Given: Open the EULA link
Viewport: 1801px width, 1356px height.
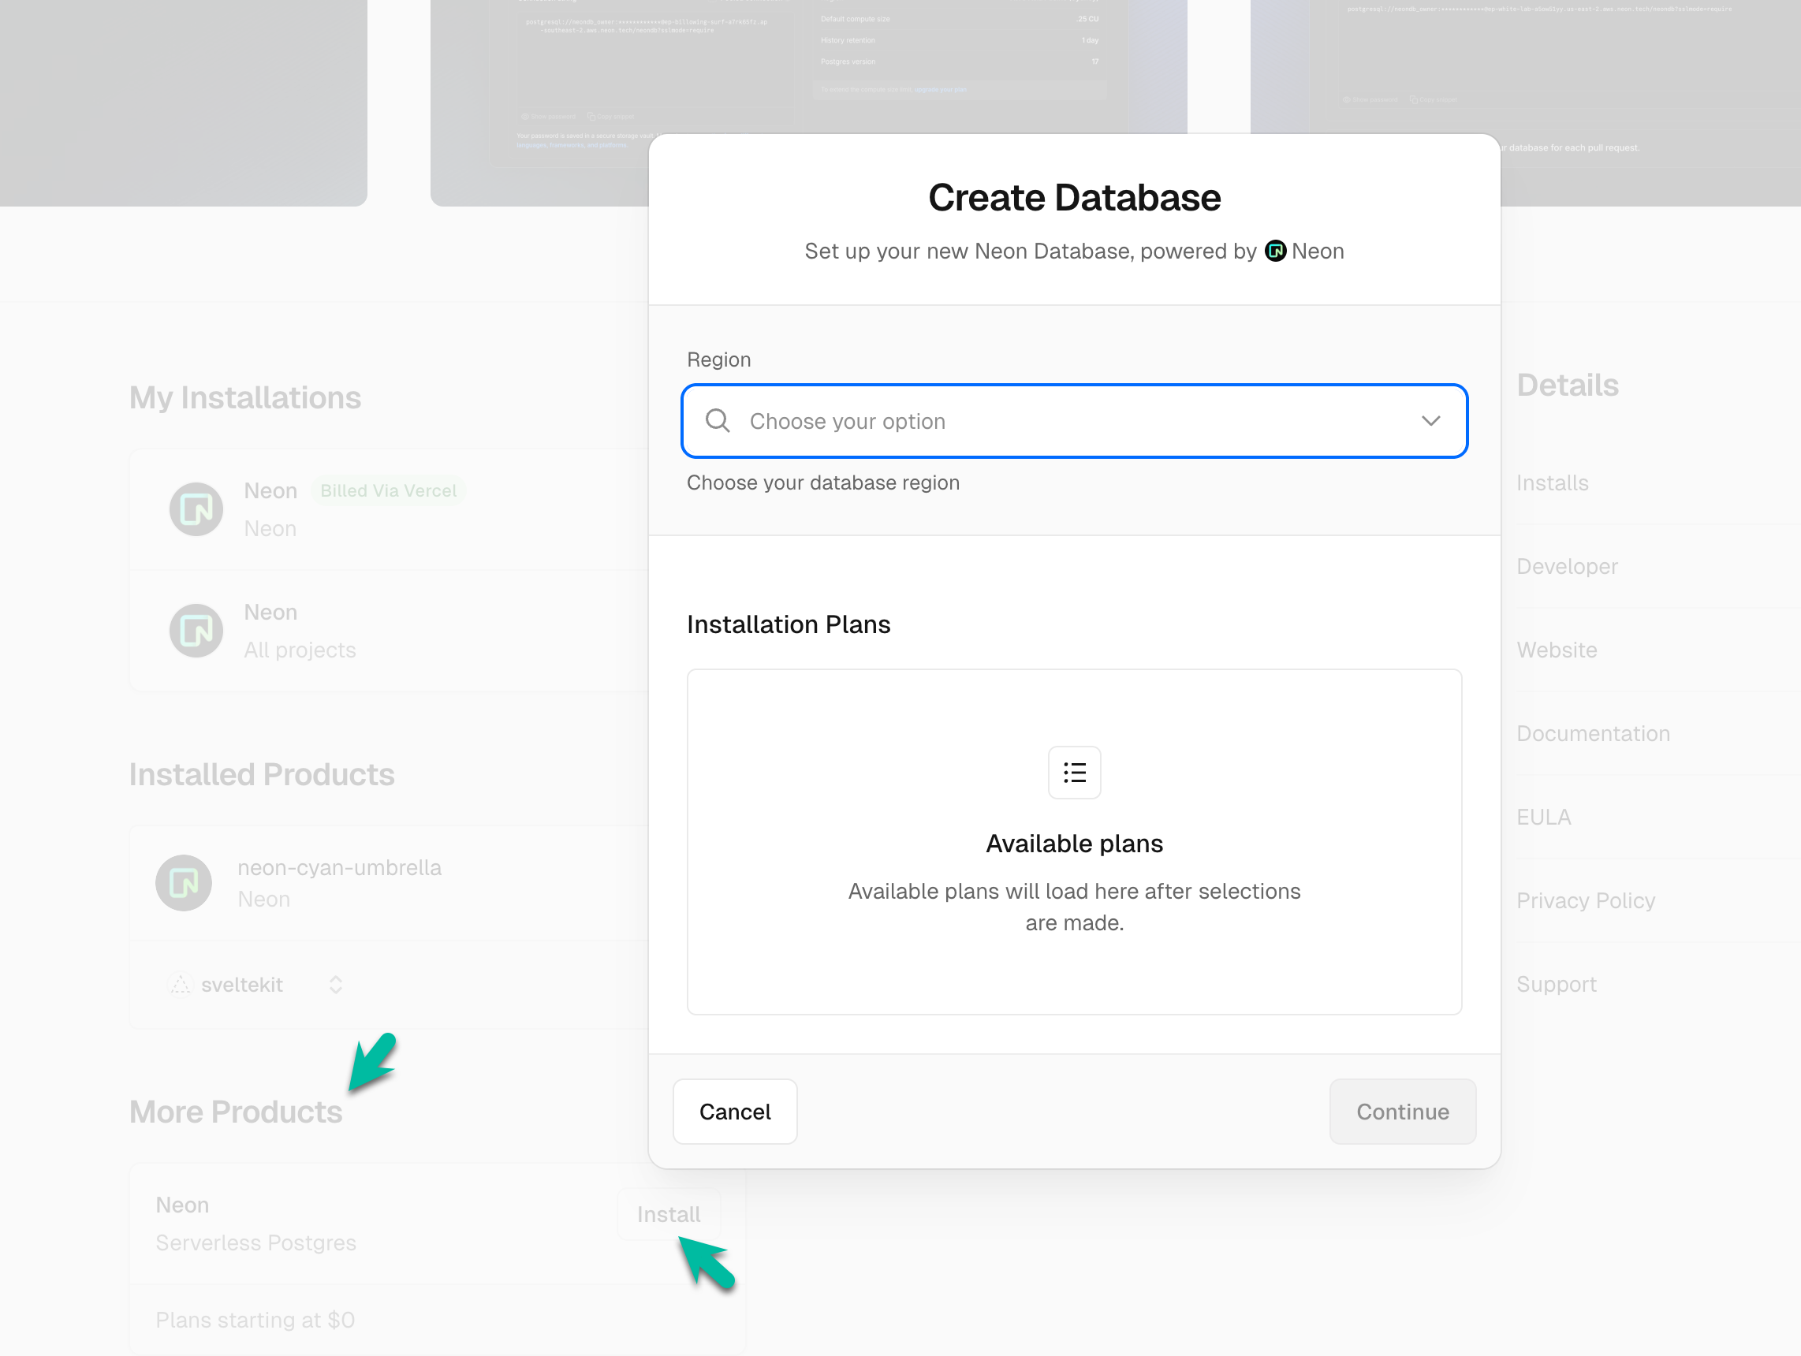Looking at the screenshot, I should tap(1543, 818).
